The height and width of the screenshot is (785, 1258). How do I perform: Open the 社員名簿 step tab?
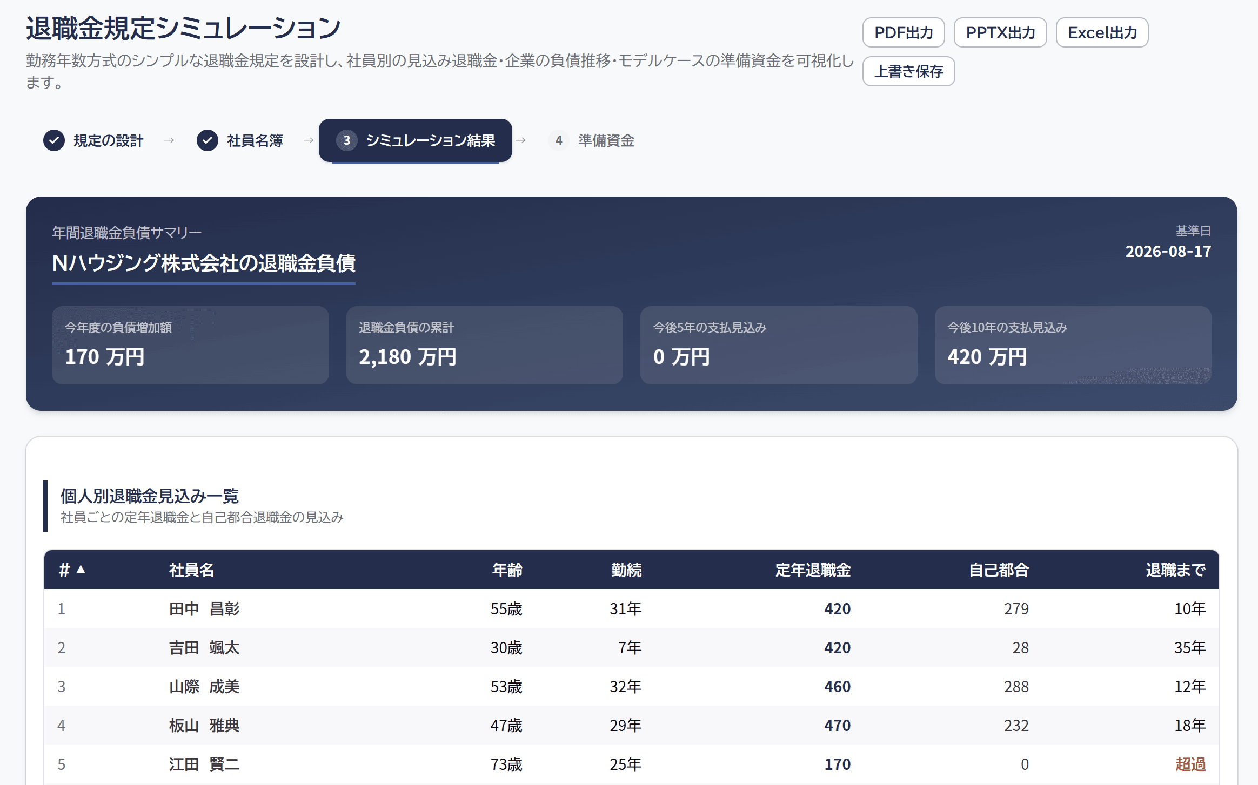(x=240, y=140)
